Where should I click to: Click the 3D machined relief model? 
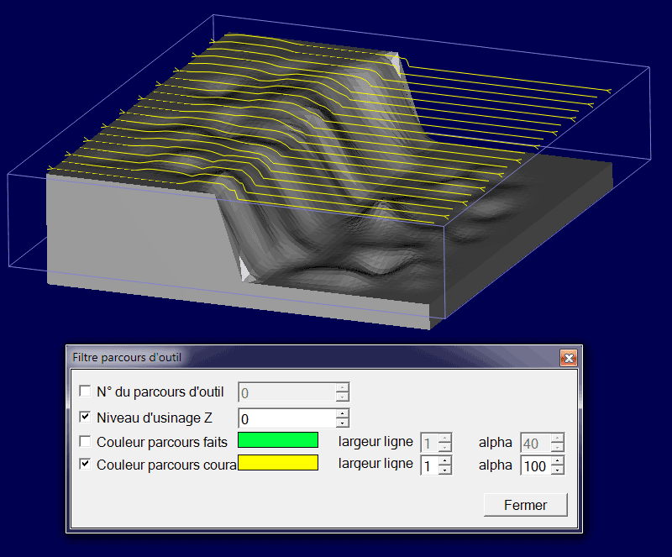click(330, 180)
